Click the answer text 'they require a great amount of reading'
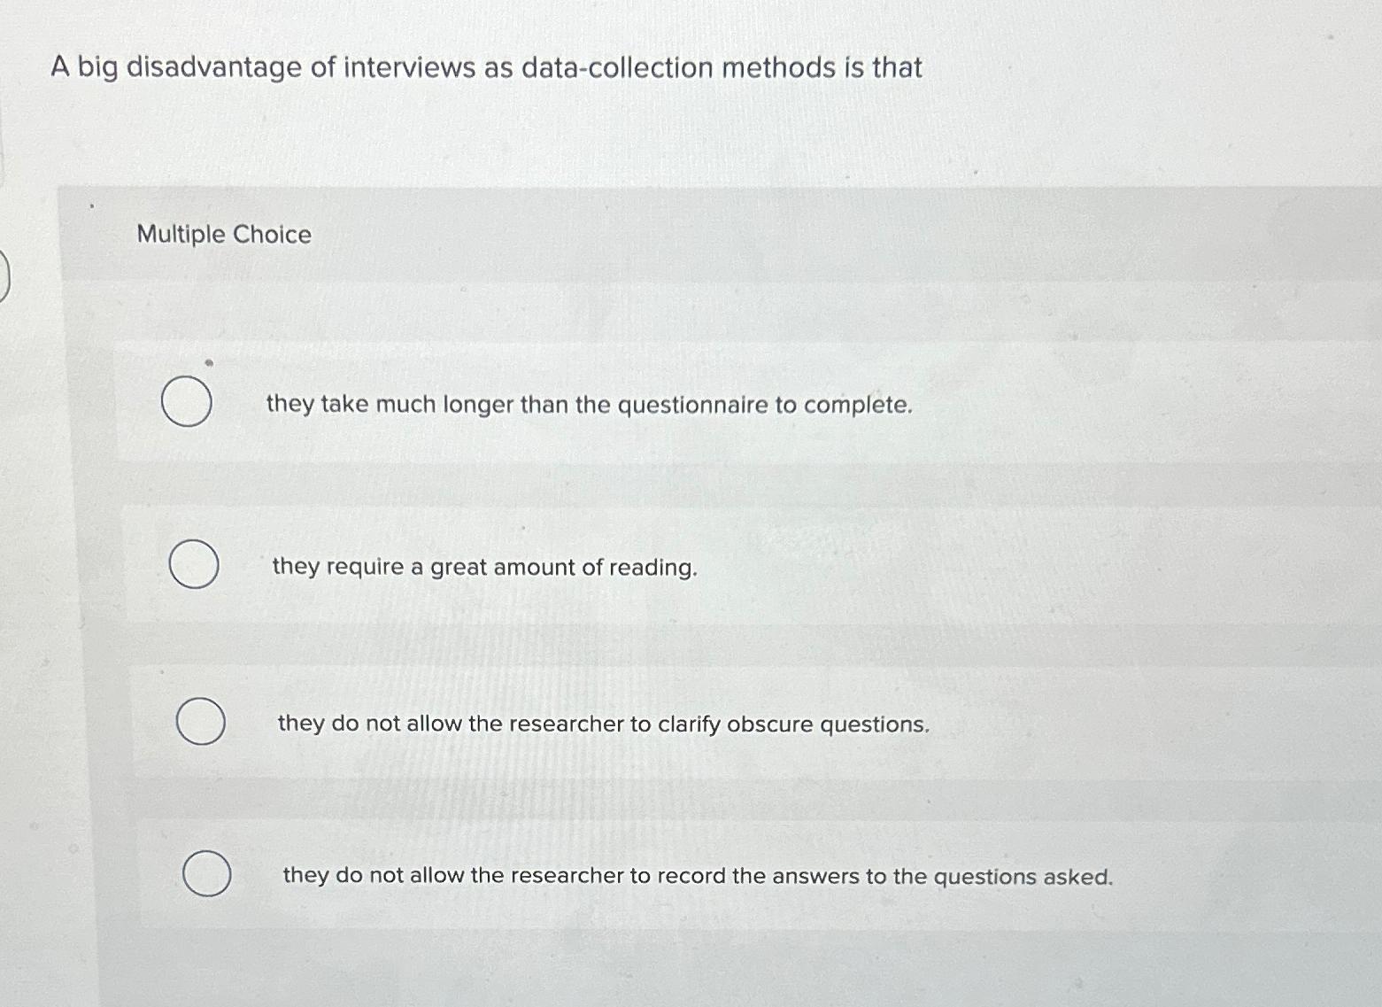1382x1007 pixels. click(483, 567)
